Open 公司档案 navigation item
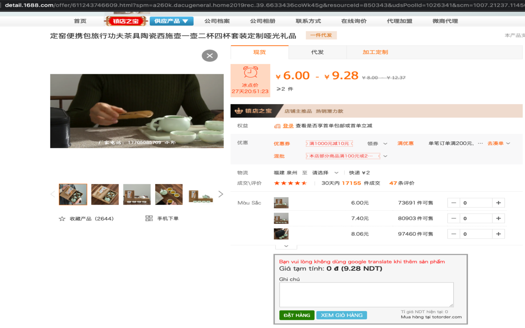The image size is (525, 328). pyautogui.click(x=217, y=21)
